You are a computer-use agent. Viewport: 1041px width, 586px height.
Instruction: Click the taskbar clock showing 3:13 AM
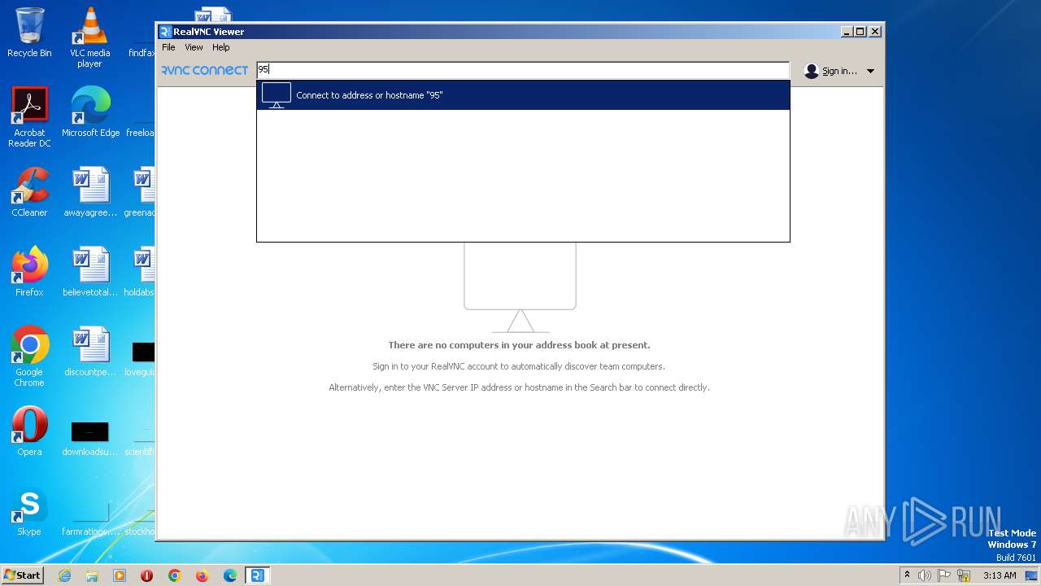(1000, 575)
